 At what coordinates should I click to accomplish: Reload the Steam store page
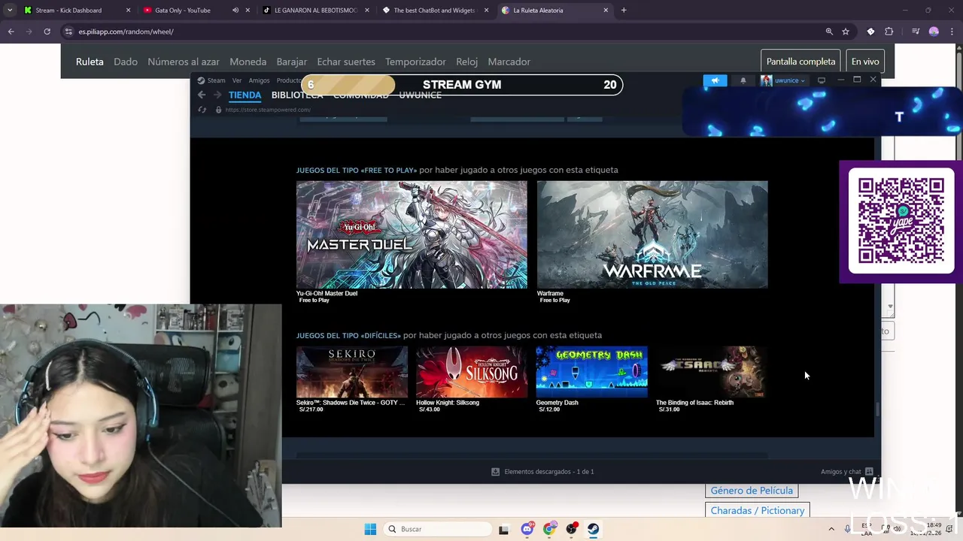202,110
